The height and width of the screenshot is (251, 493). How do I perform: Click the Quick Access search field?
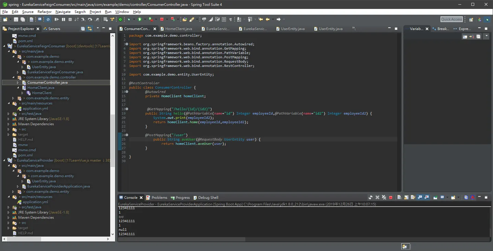point(452,19)
